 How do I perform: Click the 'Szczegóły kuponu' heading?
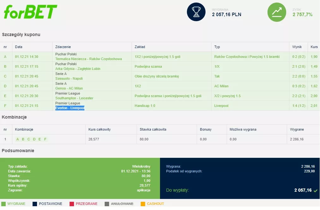point(21,35)
